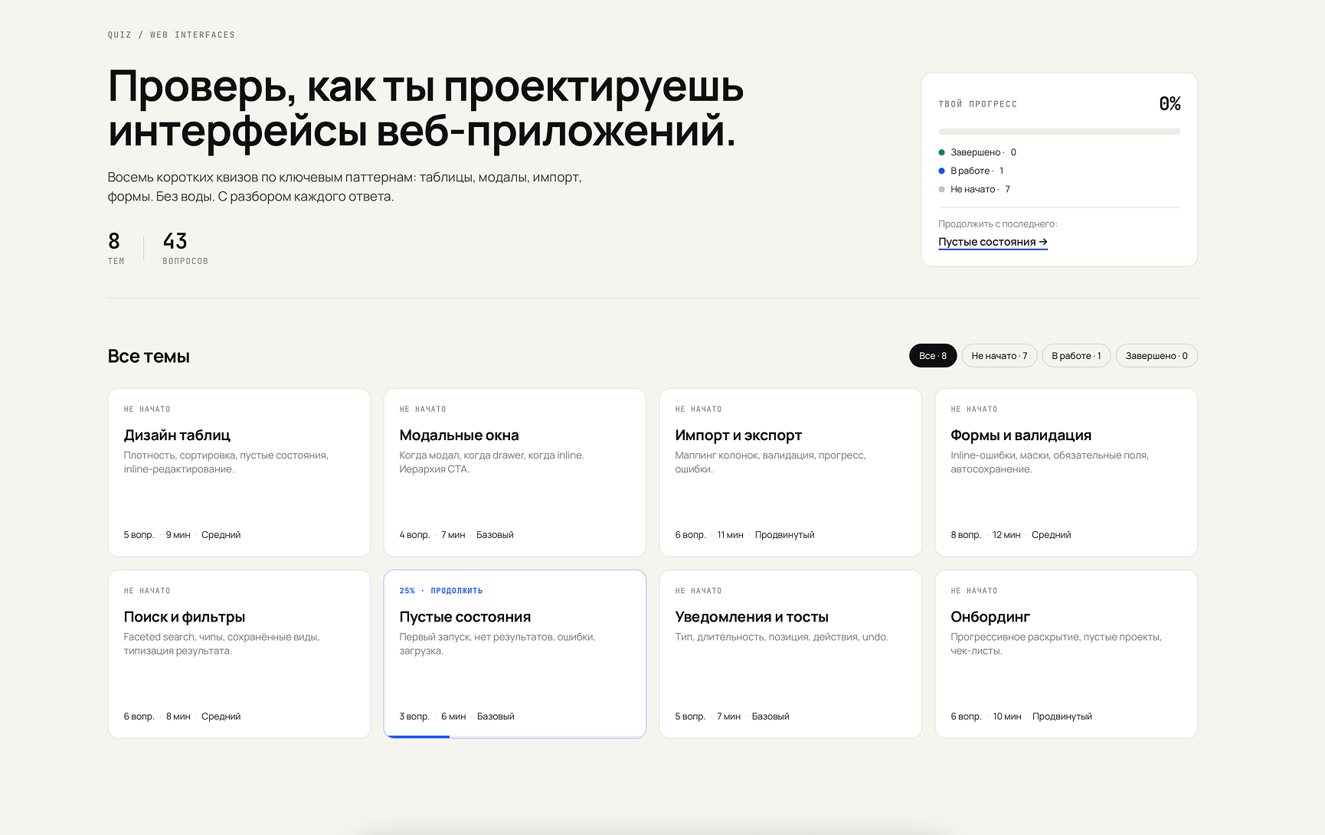Click "Продолжить с последнего:" text
The height and width of the screenshot is (835, 1325).
tap(998, 224)
